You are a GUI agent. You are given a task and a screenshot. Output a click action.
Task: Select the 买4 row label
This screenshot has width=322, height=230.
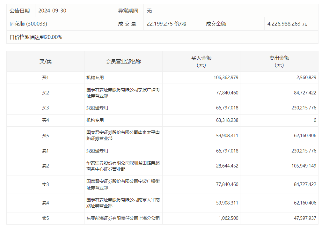pyautogui.click(x=45, y=120)
